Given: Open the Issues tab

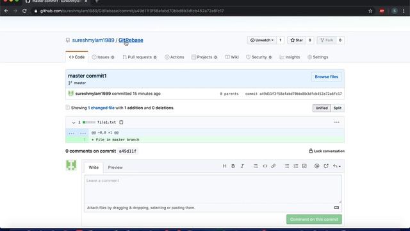Looking at the screenshot, I should (103, 57).
